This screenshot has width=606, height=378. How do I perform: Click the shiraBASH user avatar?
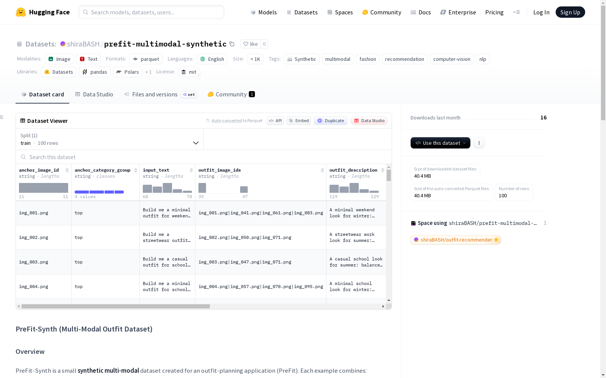coord(63,44)
